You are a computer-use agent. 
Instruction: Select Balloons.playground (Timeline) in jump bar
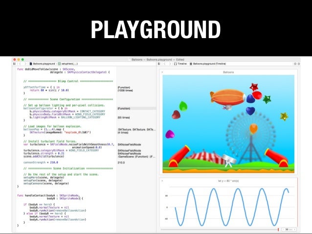(208, 64)
